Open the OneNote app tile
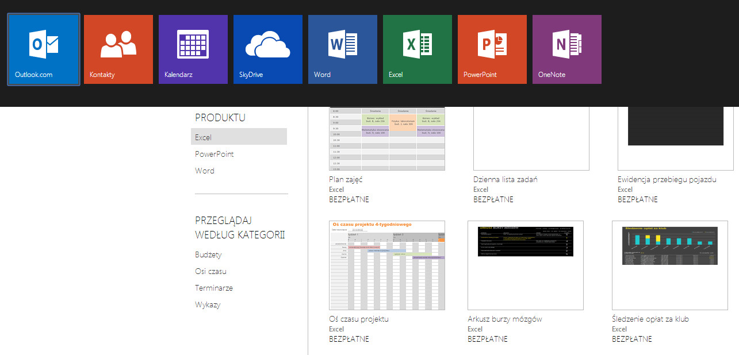This screenshot has width=739, height=355. [x=567, y=49]
